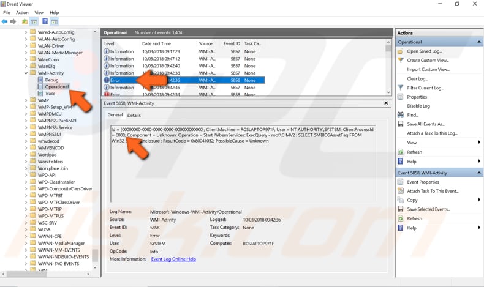Collapse the Operational actions section
Screen dimensions: 484x287
(x=478, y=42)
